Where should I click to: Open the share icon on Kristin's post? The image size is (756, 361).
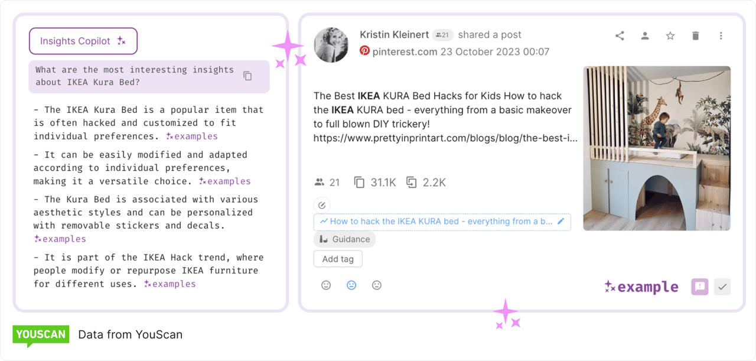(x=619, y=35)
